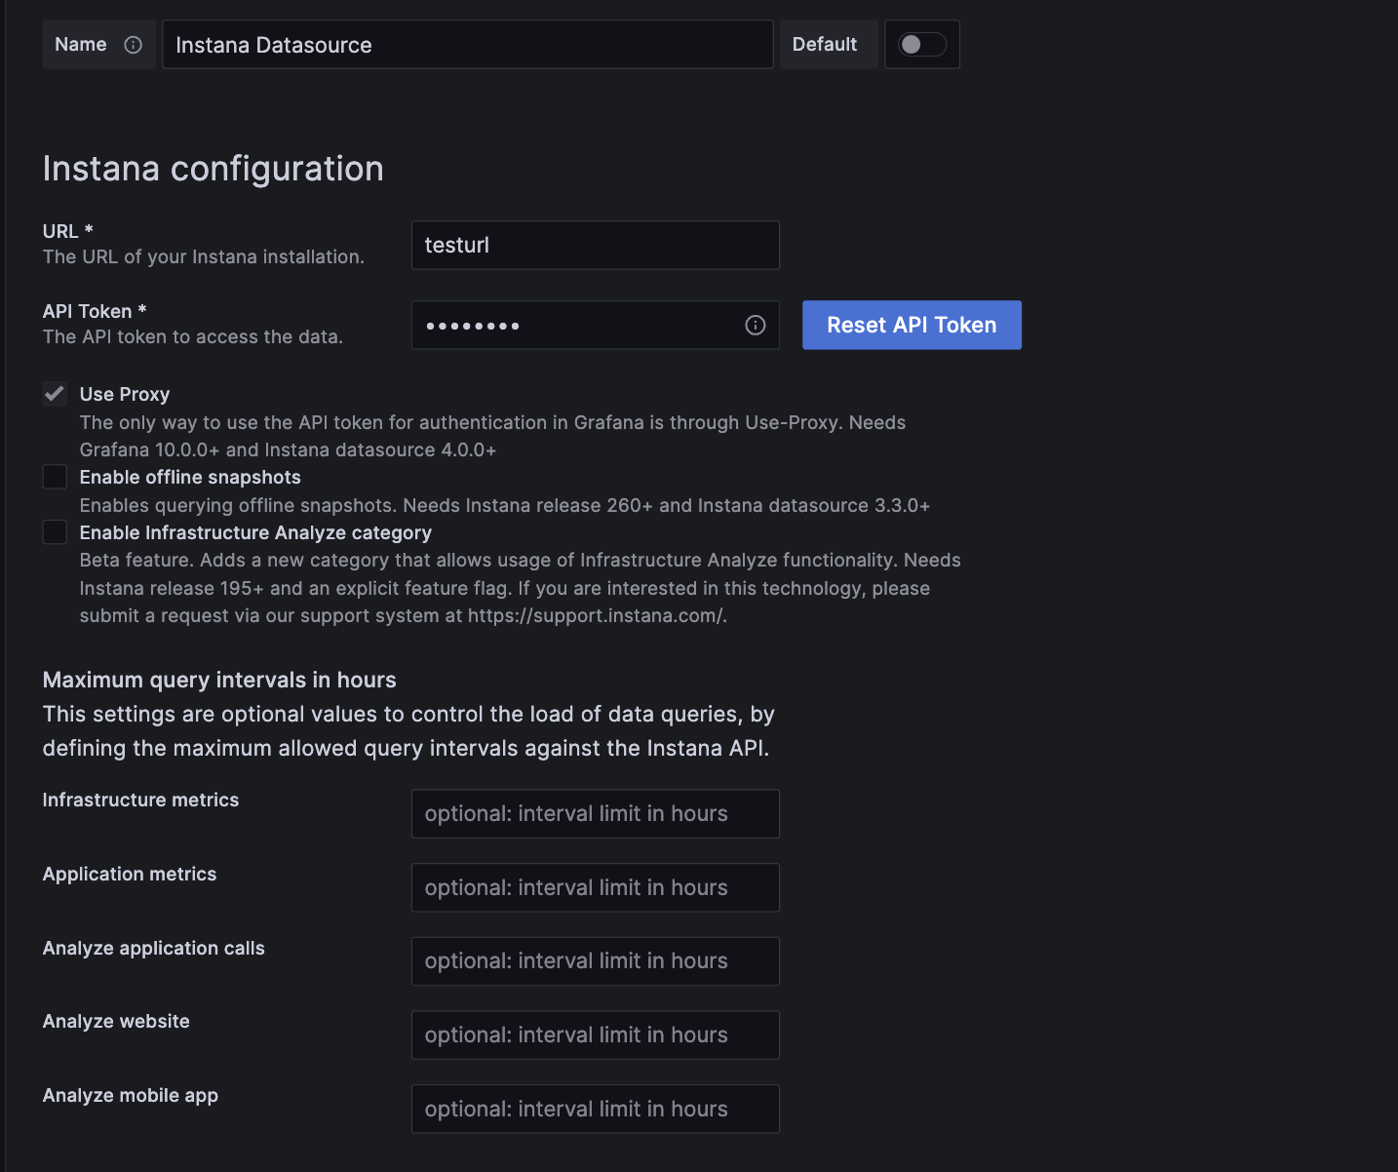
Task: Click the 'Instana configuration' heading
Action: [214, 169]
